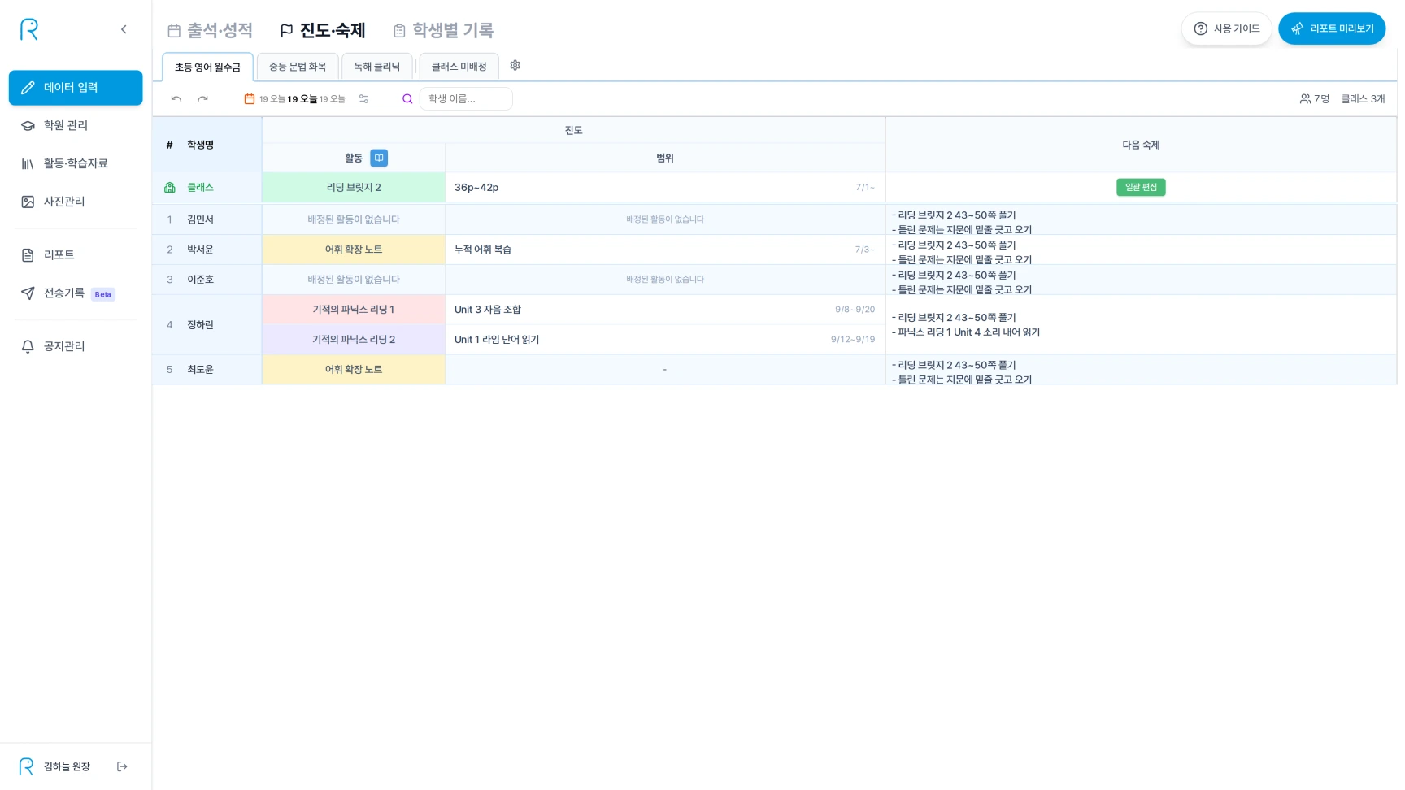1405x790 pixels.
Task: Click the 누적 어휘 복습 range cell
Action: (665, 250)
